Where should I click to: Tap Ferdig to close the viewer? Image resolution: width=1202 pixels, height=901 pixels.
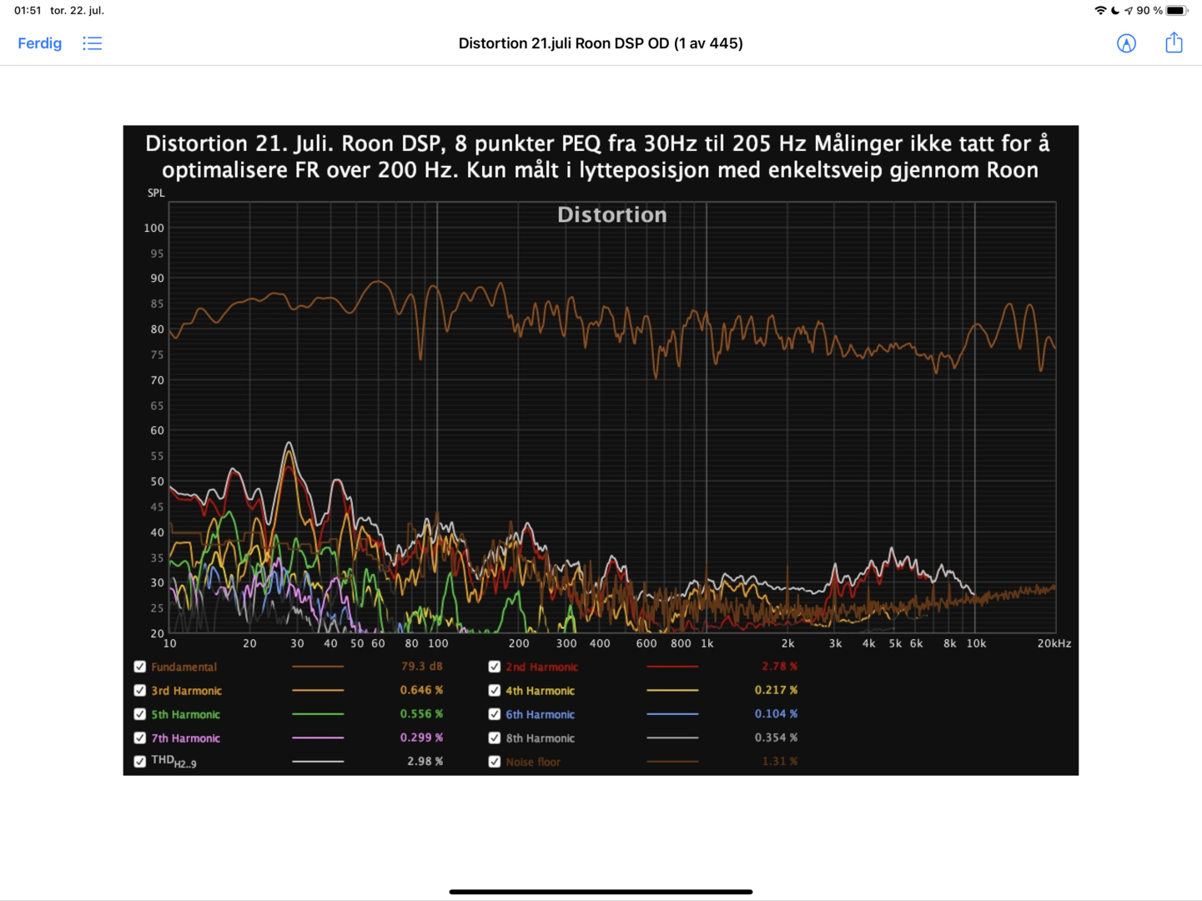tap(40, 43)
